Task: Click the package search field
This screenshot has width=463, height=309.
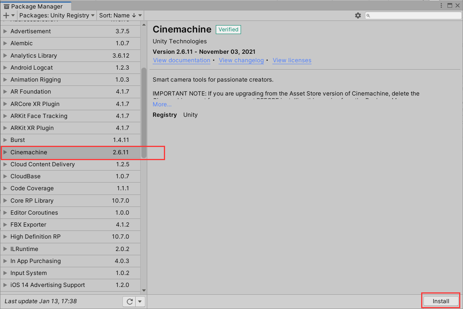Action: pyautogui.click(x=413, y=15)
